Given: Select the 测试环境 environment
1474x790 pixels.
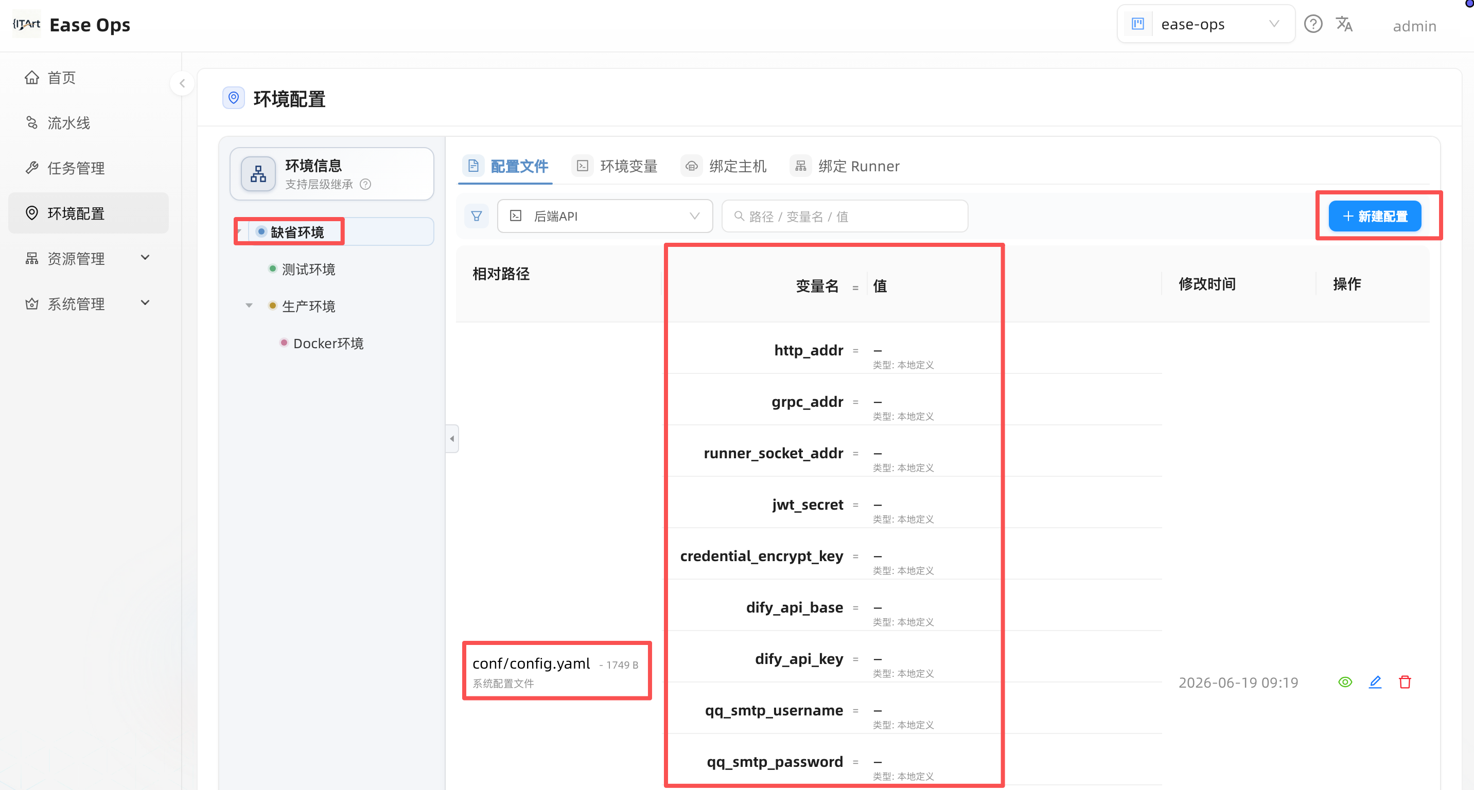Looking at the screenshot, I should point(308,269).
